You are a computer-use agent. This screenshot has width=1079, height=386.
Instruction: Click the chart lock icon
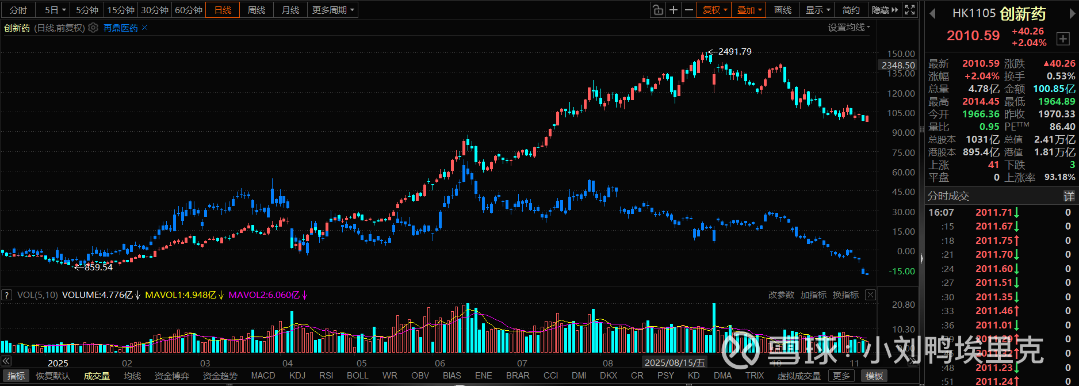click(657, 10)
